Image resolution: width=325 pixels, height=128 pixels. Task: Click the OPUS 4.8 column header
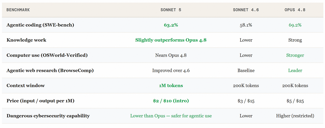(x=295, y=10)
